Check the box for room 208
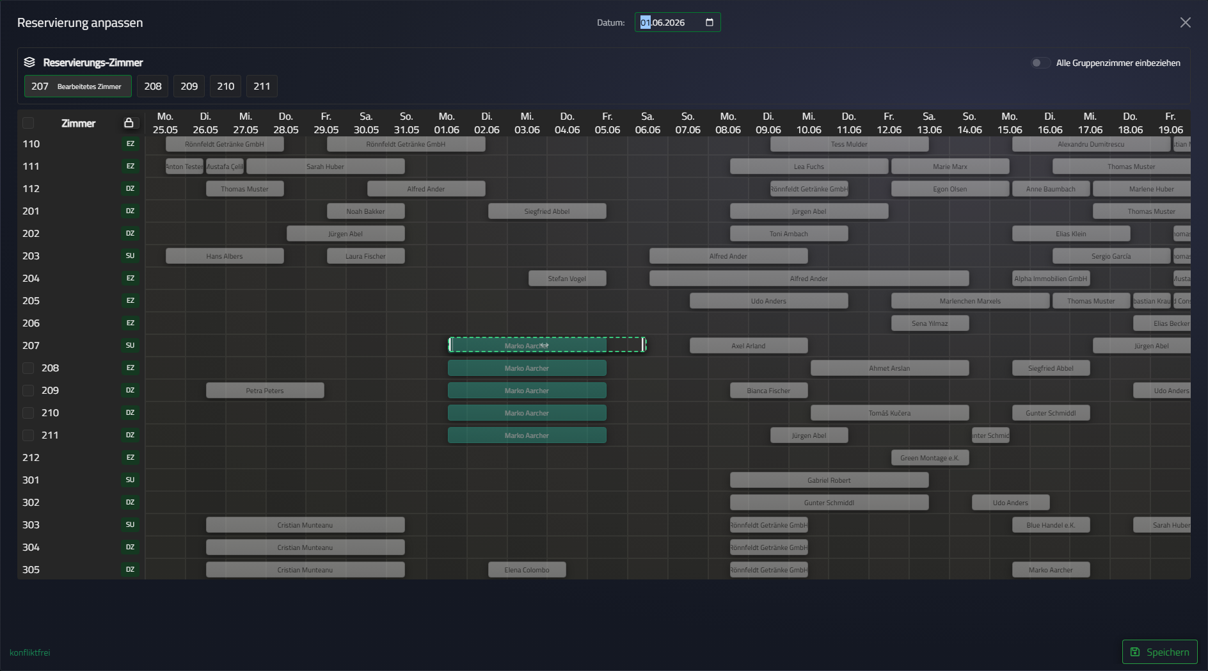 point(28,368)
